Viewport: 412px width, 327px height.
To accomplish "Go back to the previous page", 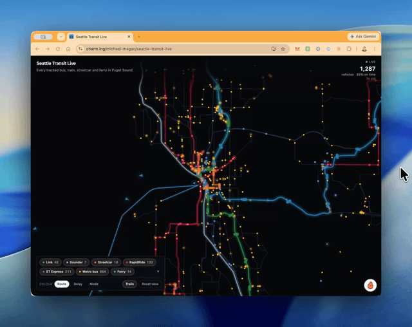I will coord(37,49).
